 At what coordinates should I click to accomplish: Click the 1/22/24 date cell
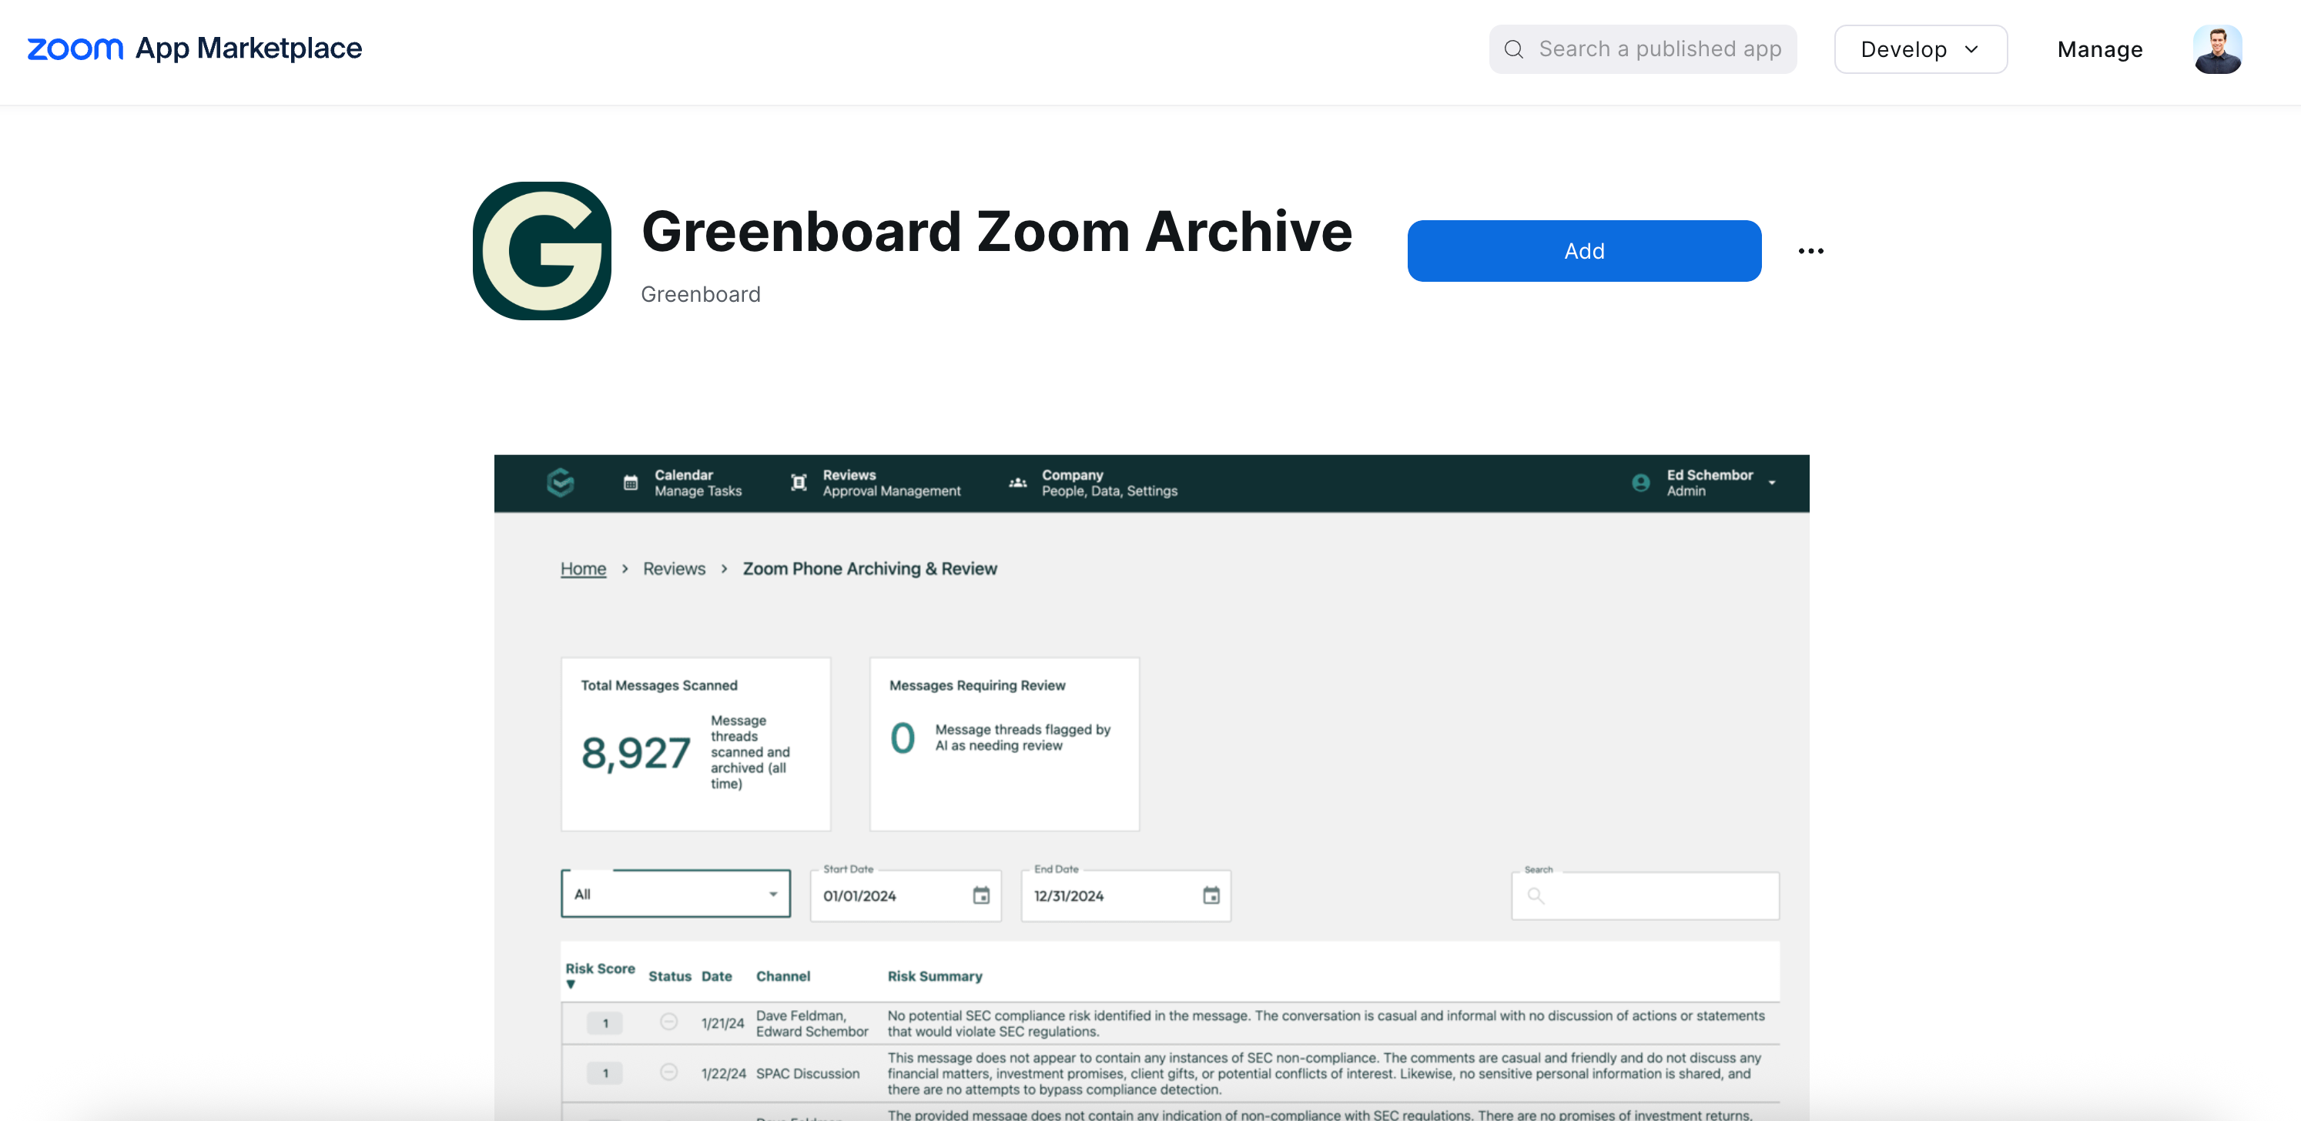724,1072
